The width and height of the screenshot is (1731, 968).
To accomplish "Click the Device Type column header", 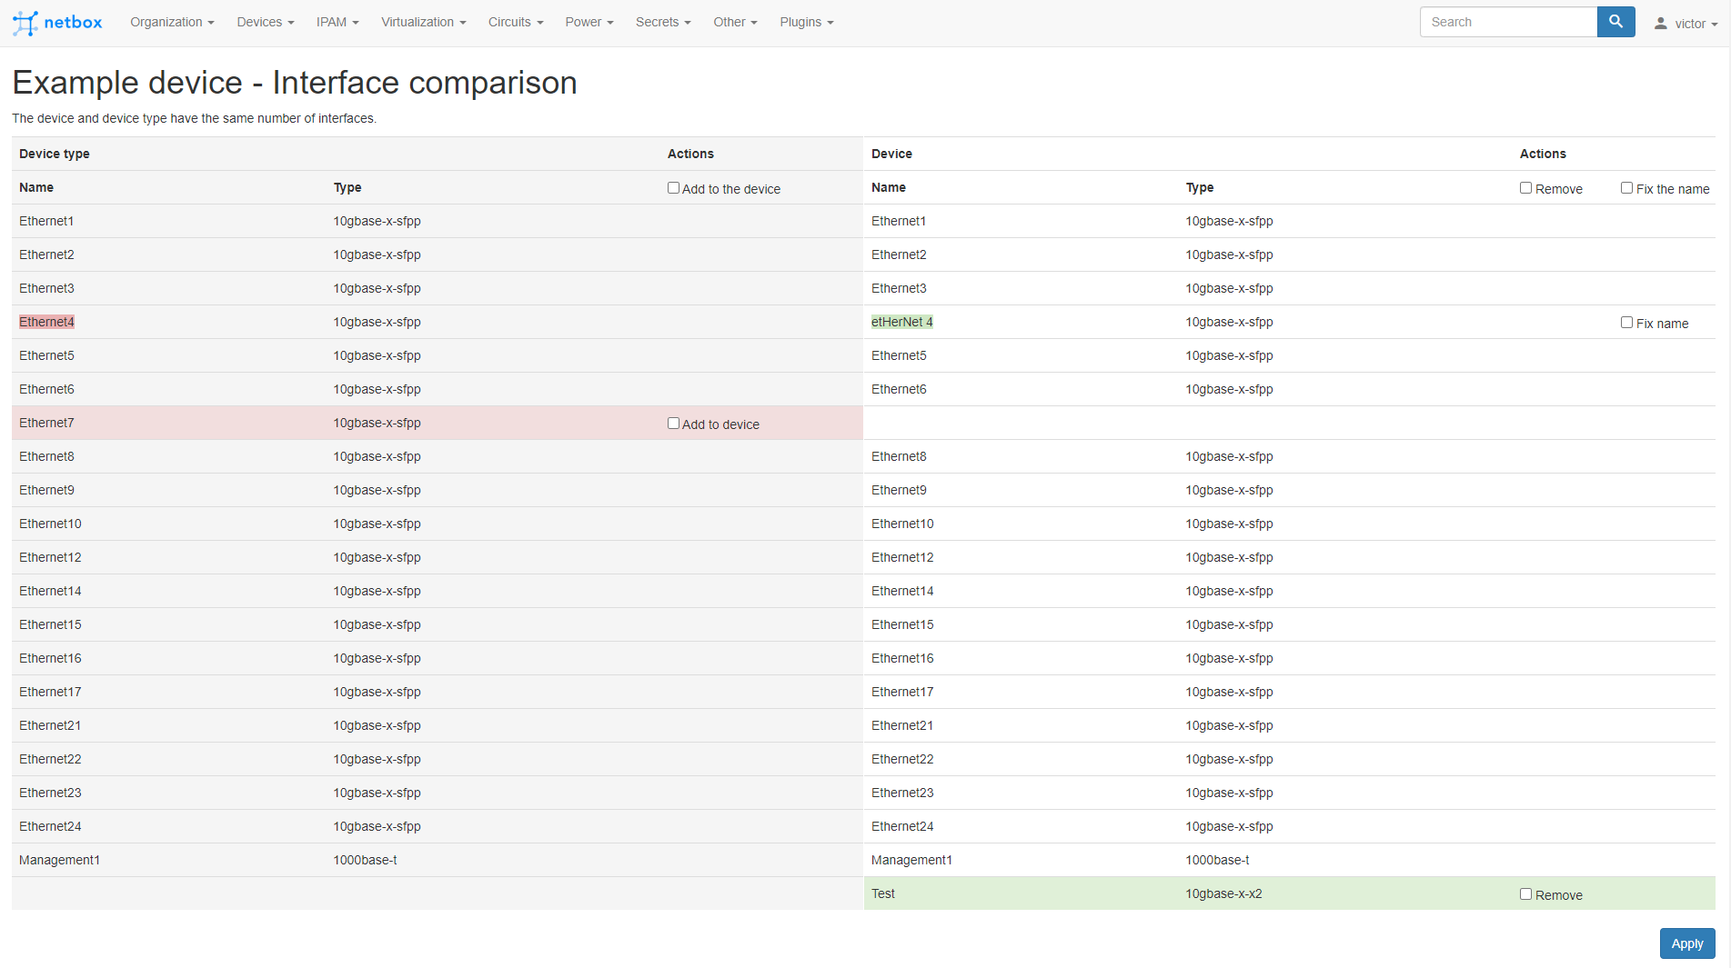I will (x=1199, y=187).
